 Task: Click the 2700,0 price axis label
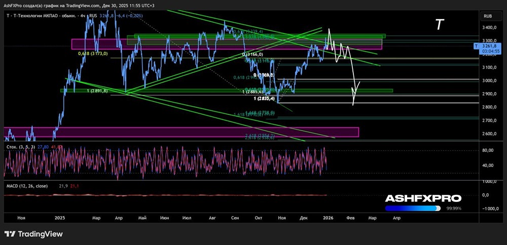[489, 120]
